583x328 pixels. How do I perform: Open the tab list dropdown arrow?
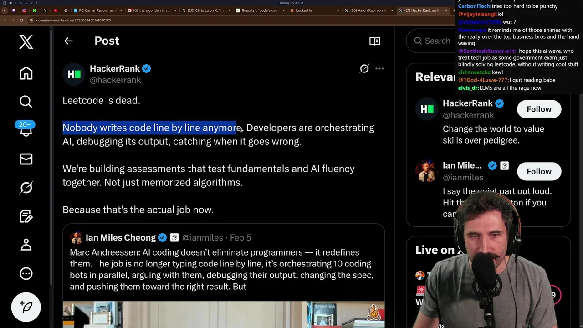(5, 10)
